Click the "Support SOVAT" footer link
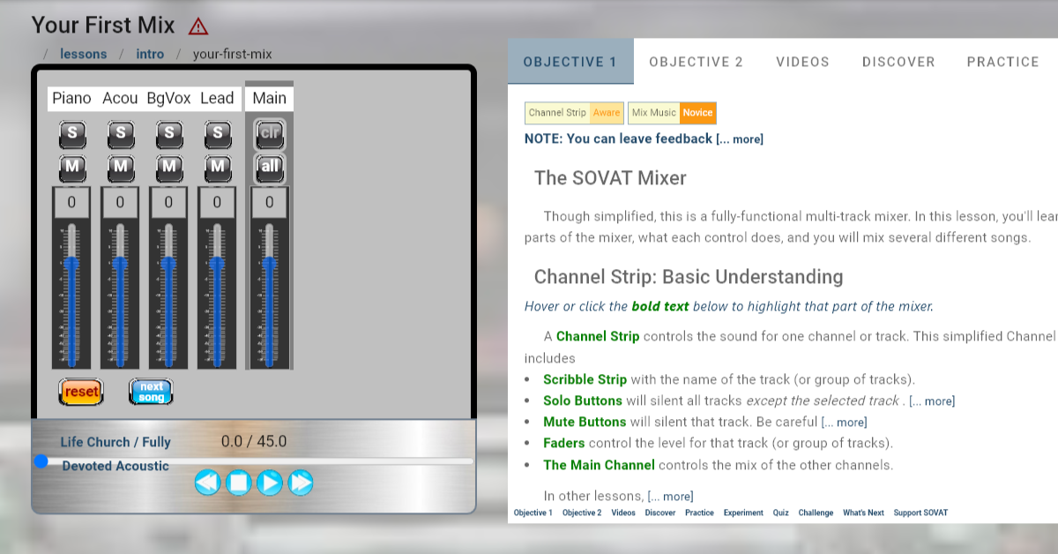The image size is (1058, 554). pyautogui.click(x=920, y=513)
